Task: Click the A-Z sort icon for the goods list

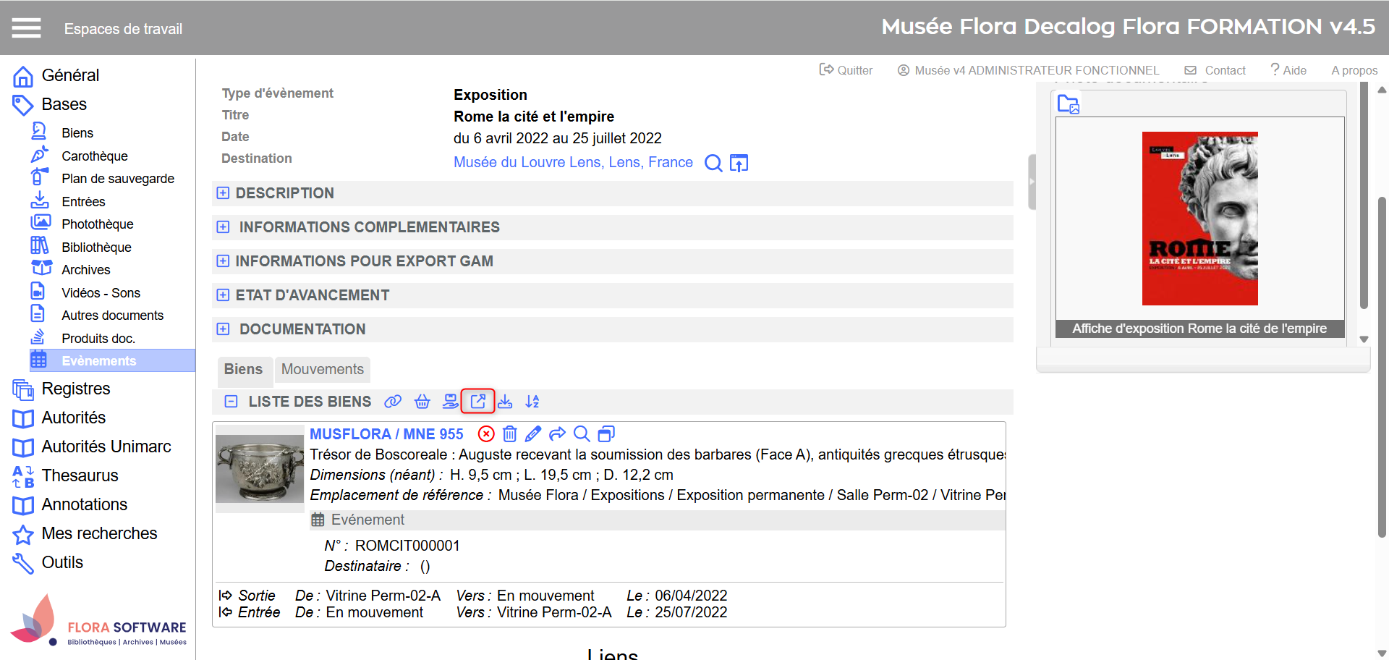Action: 532,402
